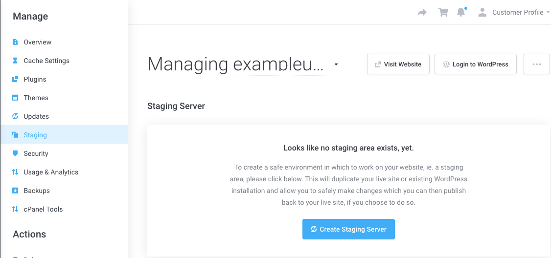
Task: Click the Updates refresh icon
Action: tap(15, 116)
